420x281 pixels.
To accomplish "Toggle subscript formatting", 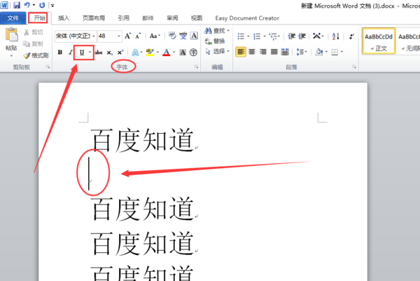I will (x=110, y=53).
